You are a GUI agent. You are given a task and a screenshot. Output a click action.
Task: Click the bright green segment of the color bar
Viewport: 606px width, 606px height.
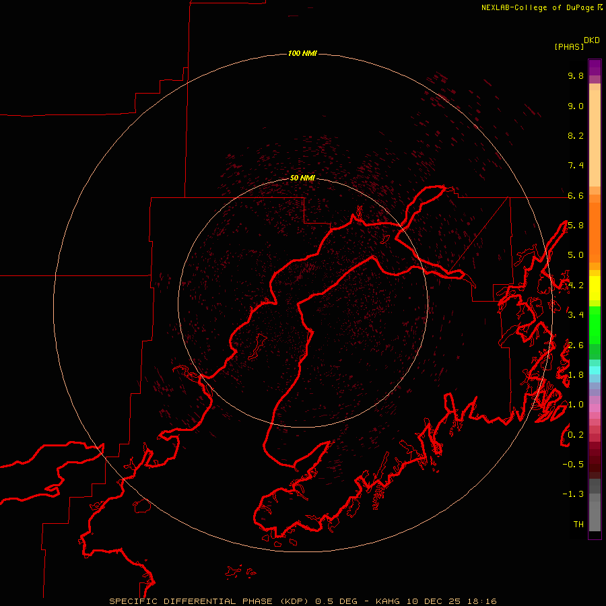point(595,327)
